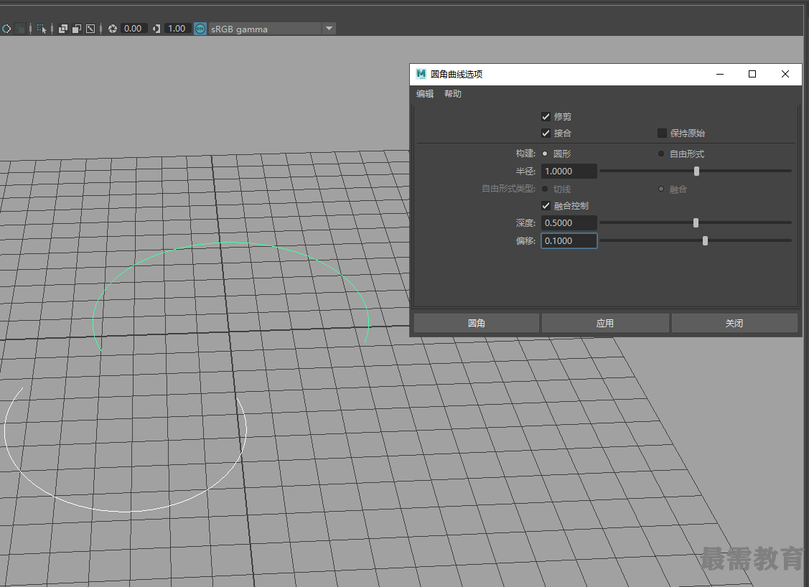Click the framed image panel icon
Image resolution: width=809 pixels, height=587 pixels.
pos(90,29)
